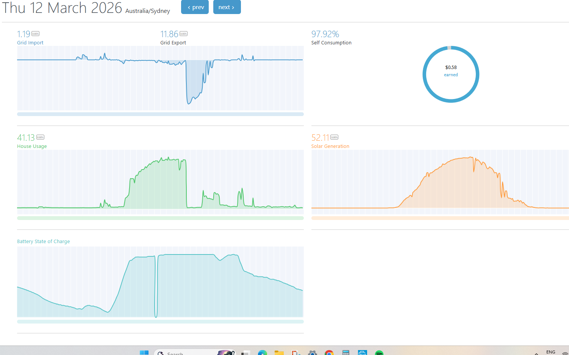
Task: Click the kWh badge beside Grid Import
Action: [x=35, y=34]
